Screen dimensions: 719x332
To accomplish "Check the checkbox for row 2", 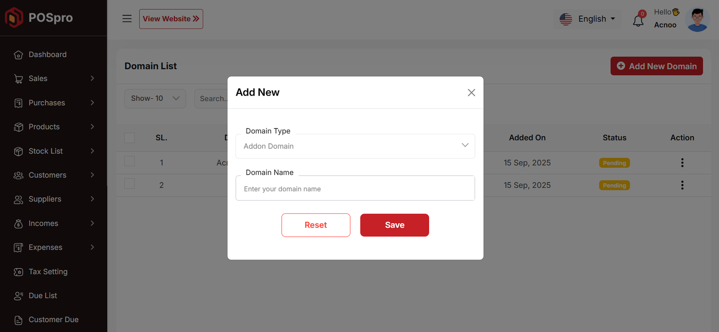I will point(129,184).
